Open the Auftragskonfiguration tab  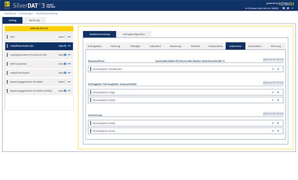134,34
